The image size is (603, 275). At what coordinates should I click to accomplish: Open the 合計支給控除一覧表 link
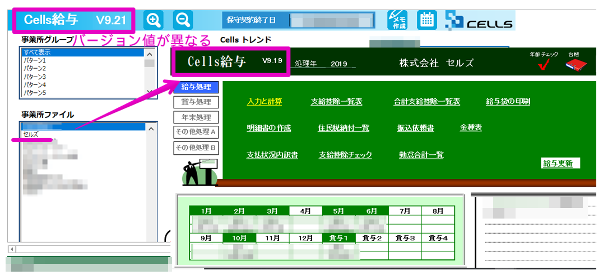click(427, 102)
